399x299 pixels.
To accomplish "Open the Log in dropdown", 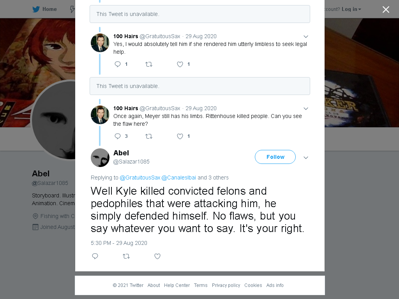I will 351,9.
